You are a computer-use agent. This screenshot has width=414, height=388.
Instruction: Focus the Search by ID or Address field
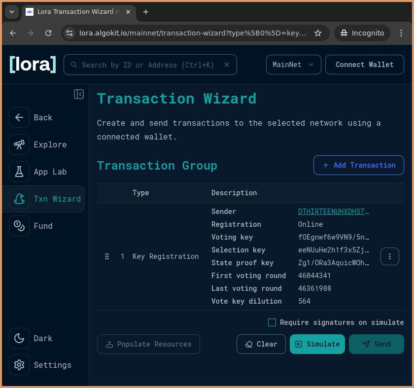tap(148, 65)
